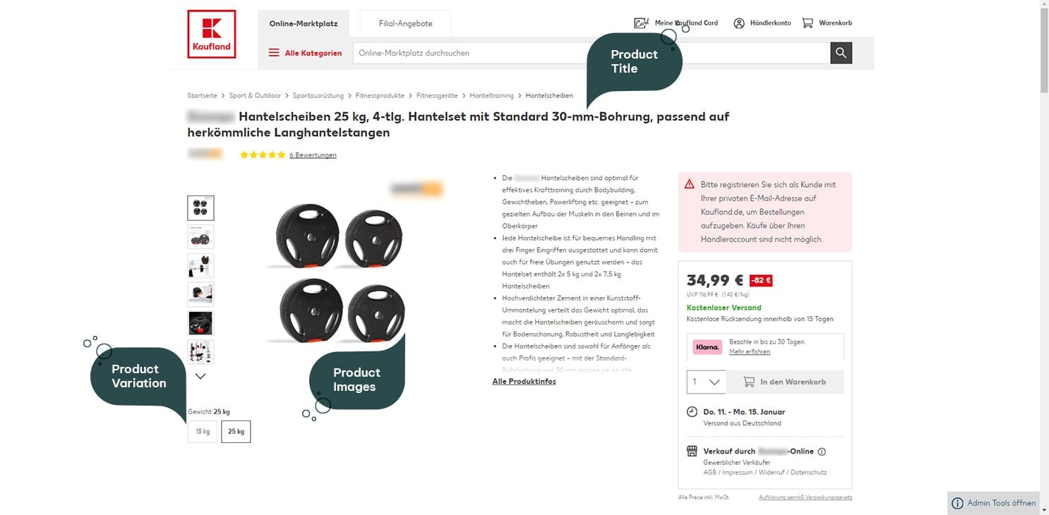
Task: Switch to Online-Marktplatz tab
Action: pyautogui.click(x=304, y=23)
